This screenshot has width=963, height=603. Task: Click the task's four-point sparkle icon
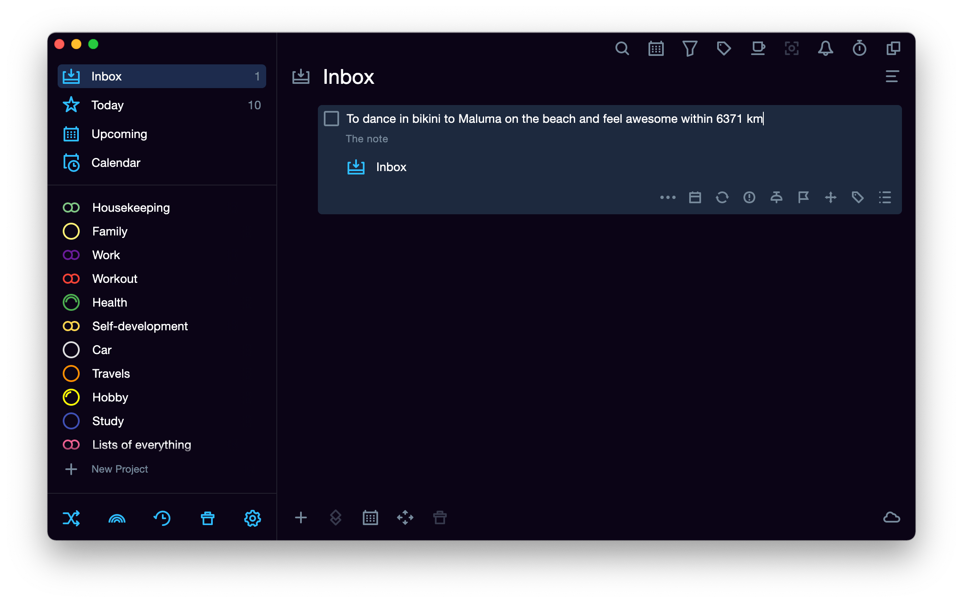[x=831, y=197]
